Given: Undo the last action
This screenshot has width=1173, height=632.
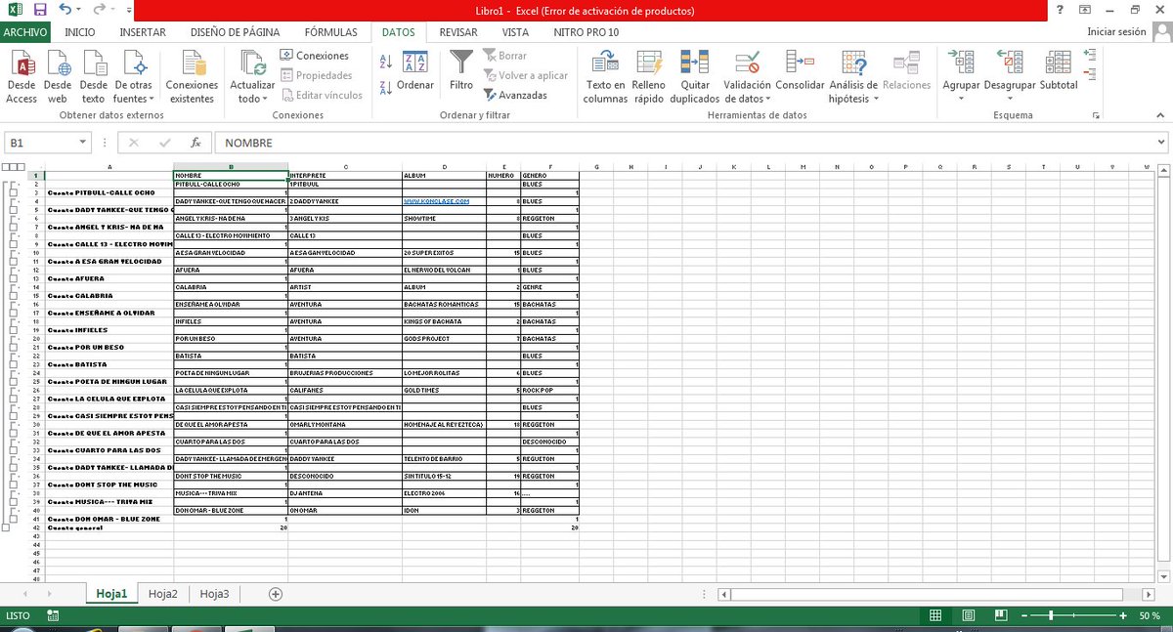Looking at the screenshot, I should coord(65,10).
